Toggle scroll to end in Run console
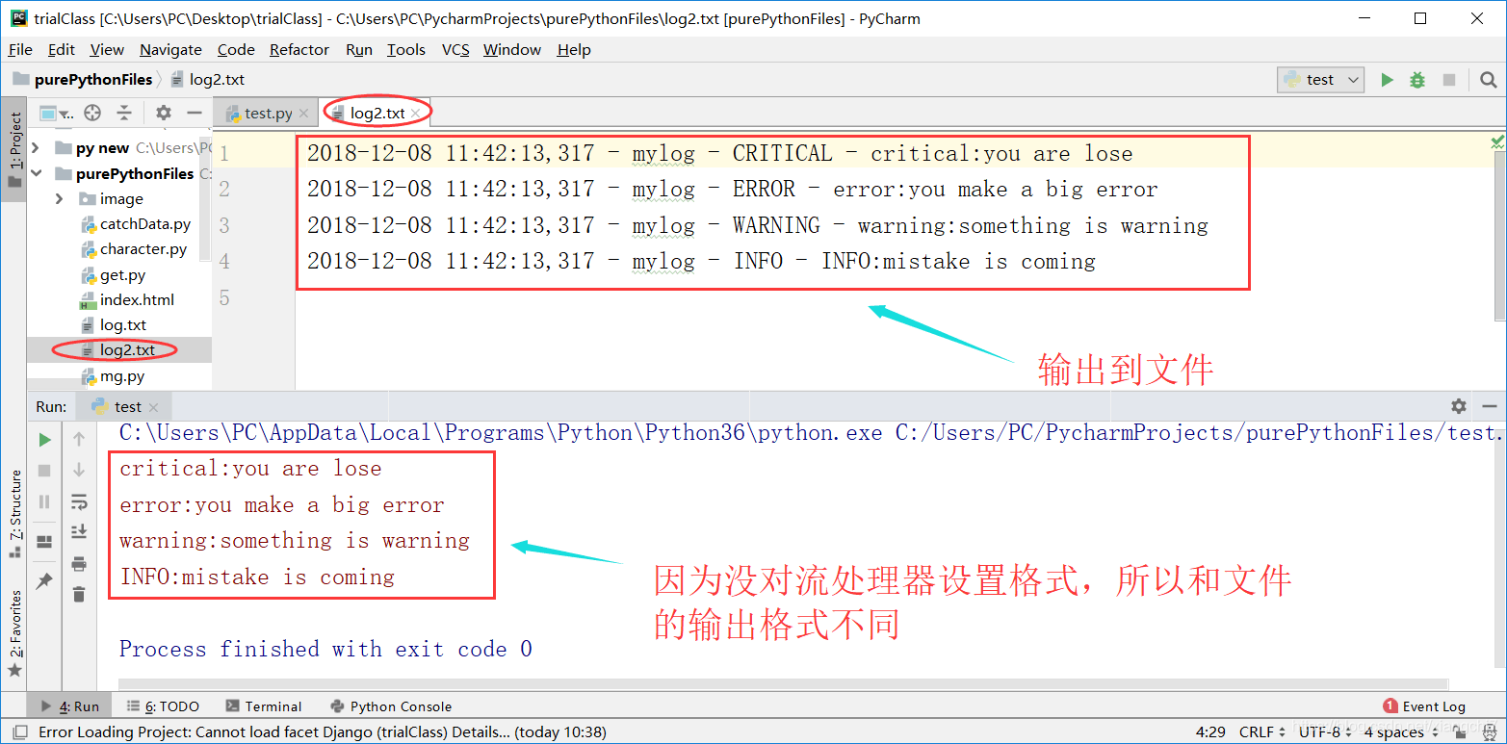This screenshot has width=1507, height=744. 79,531
